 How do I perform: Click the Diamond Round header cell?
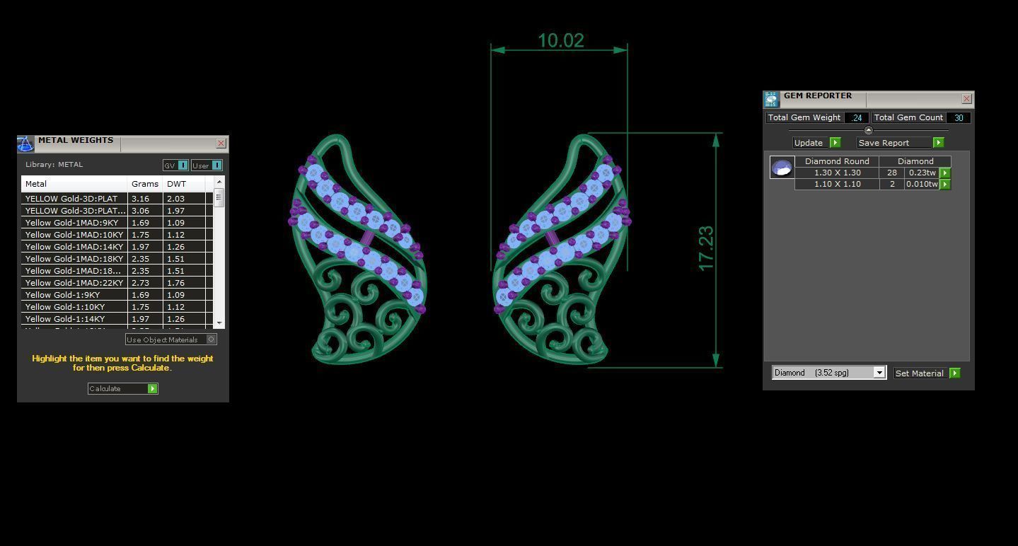tap(837, 161)
